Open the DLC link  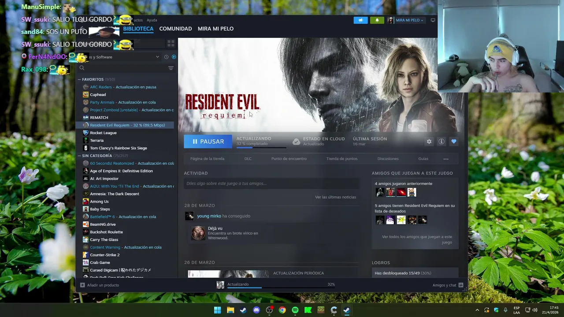pyautogui.click(x=248, y=158)
